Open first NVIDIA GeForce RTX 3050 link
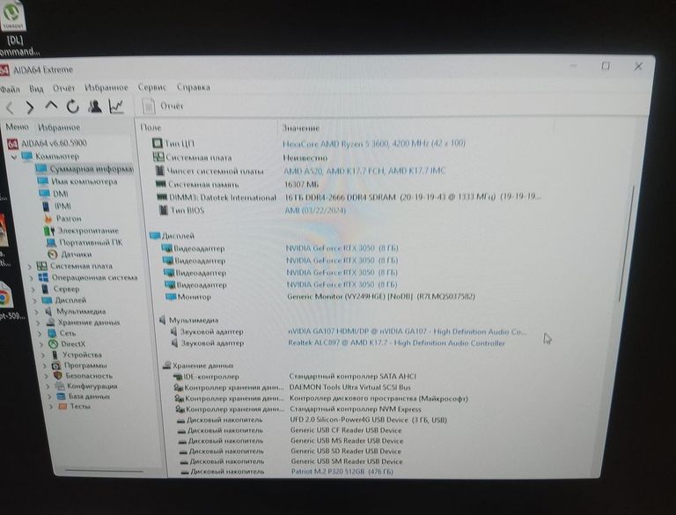 coord(342,248)
